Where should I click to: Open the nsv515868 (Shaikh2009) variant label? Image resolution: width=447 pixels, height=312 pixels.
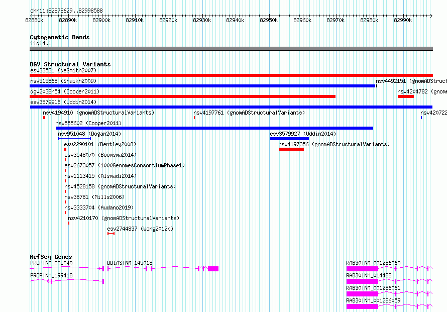click(x=63, y=81)
